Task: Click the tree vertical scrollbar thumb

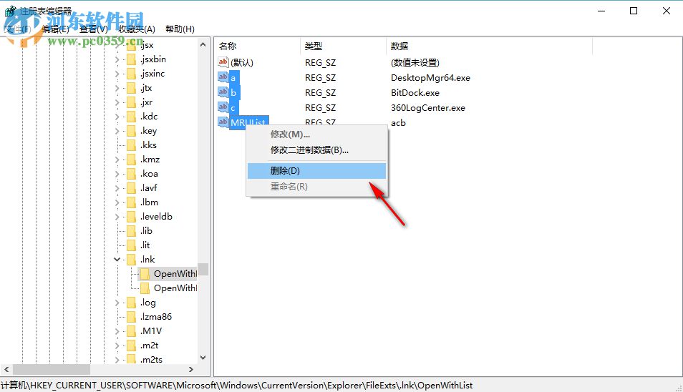Action: 203,269
